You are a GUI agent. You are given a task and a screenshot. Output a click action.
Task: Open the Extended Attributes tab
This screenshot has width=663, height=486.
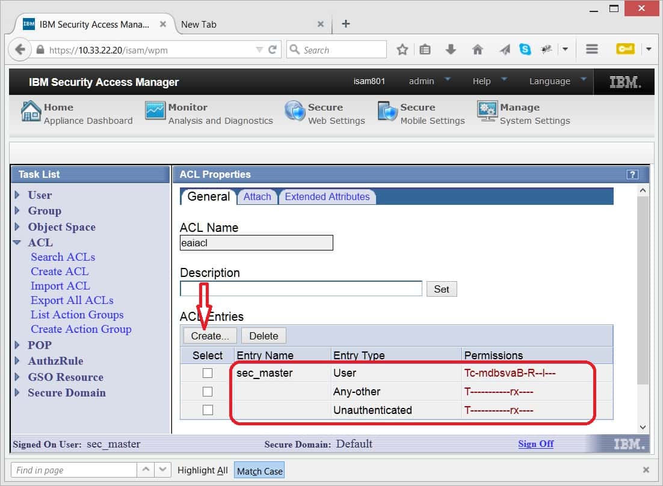pos(327,196)
